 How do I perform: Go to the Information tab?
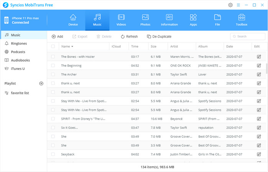[169, 20]
